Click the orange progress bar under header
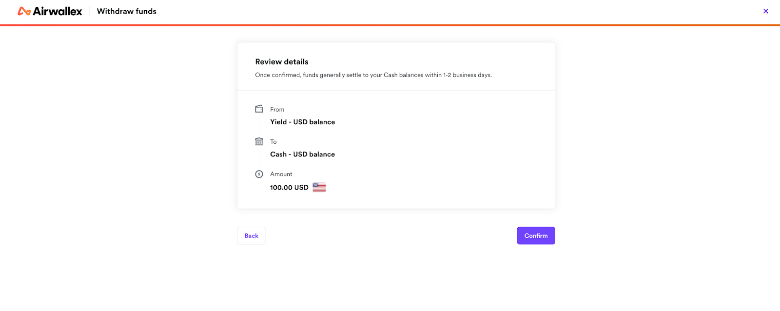 click(390, 25)
